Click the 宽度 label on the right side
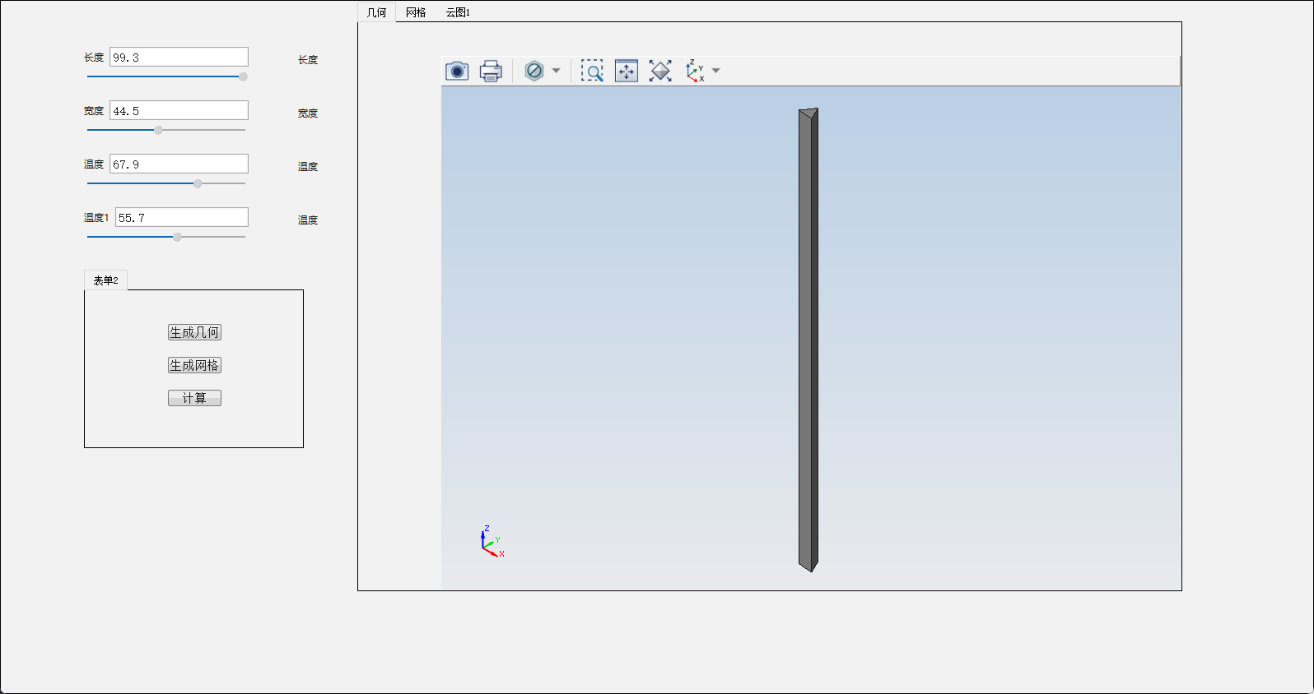 pos(308,113)
